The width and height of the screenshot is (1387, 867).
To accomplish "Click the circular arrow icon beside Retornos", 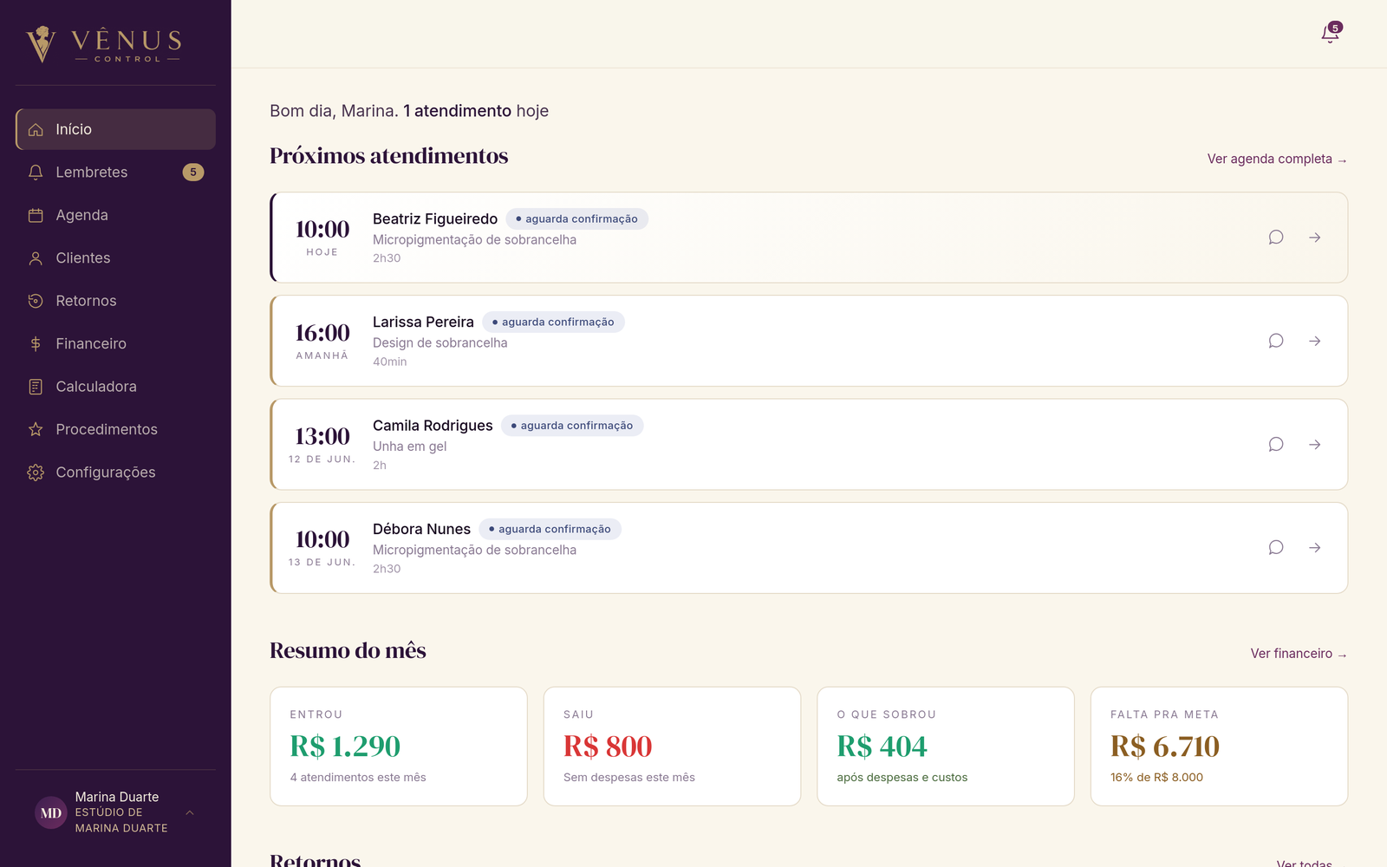I will pyautogui.click(x=36, y=301).
